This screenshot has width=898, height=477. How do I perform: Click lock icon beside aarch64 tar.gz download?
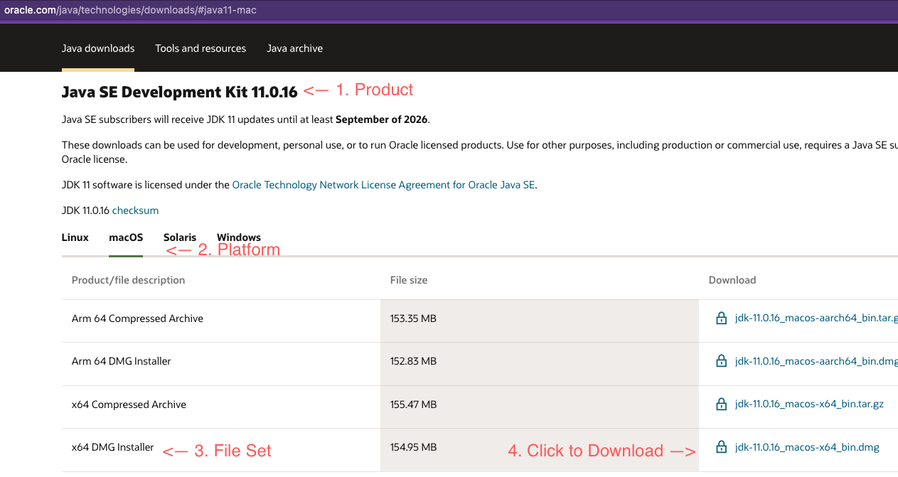pyautogui.click(x=722, y=318)
